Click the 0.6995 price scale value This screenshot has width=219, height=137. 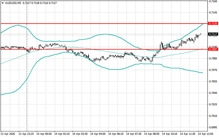(213, 127)
